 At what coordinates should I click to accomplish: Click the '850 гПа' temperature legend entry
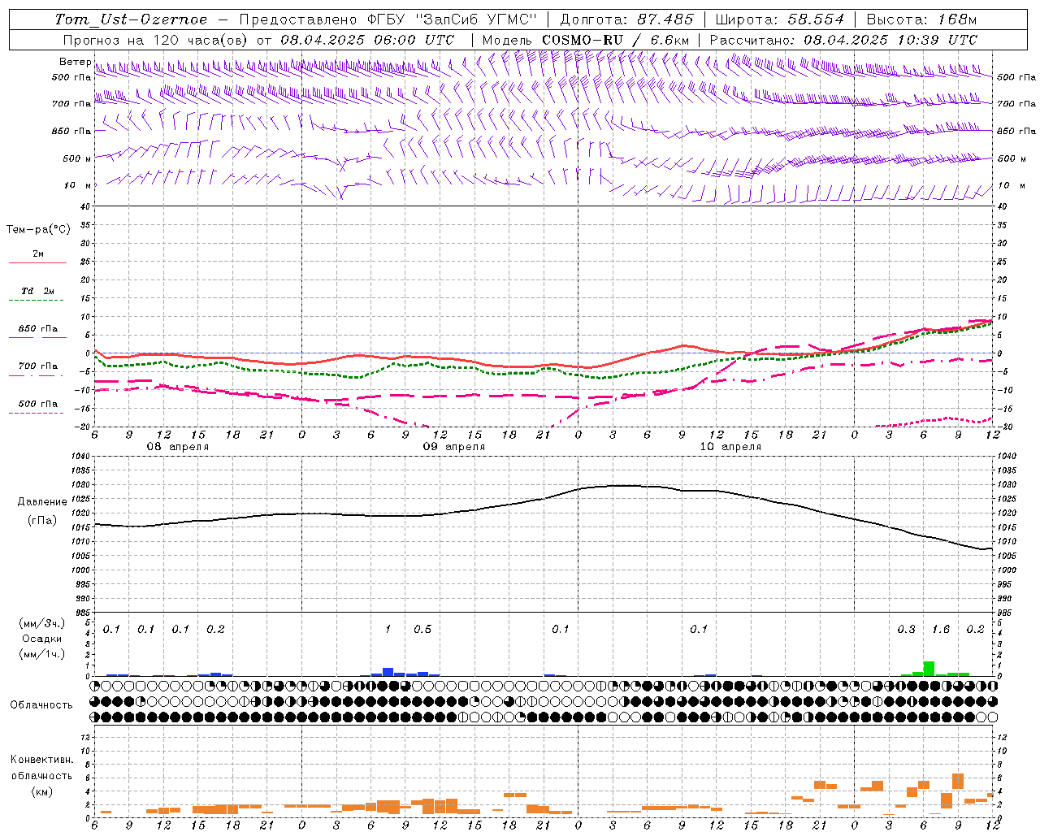(x=38, y=329)
